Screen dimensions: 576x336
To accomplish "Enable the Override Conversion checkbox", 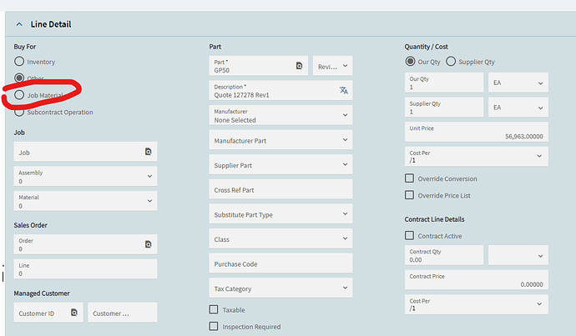I will (409, 178).
